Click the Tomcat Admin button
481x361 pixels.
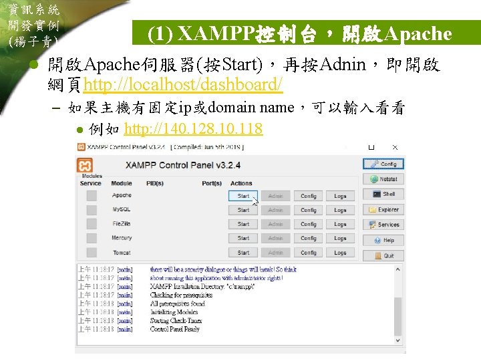click(275, 253)
